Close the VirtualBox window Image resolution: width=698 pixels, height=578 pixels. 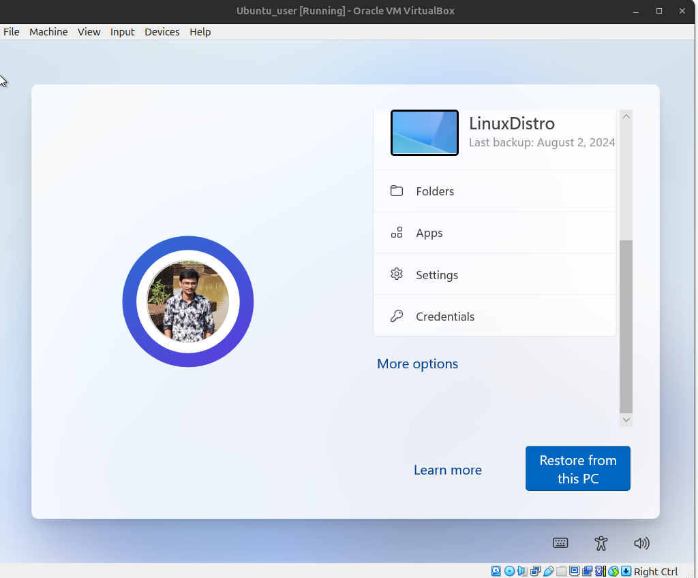point(682,11)
